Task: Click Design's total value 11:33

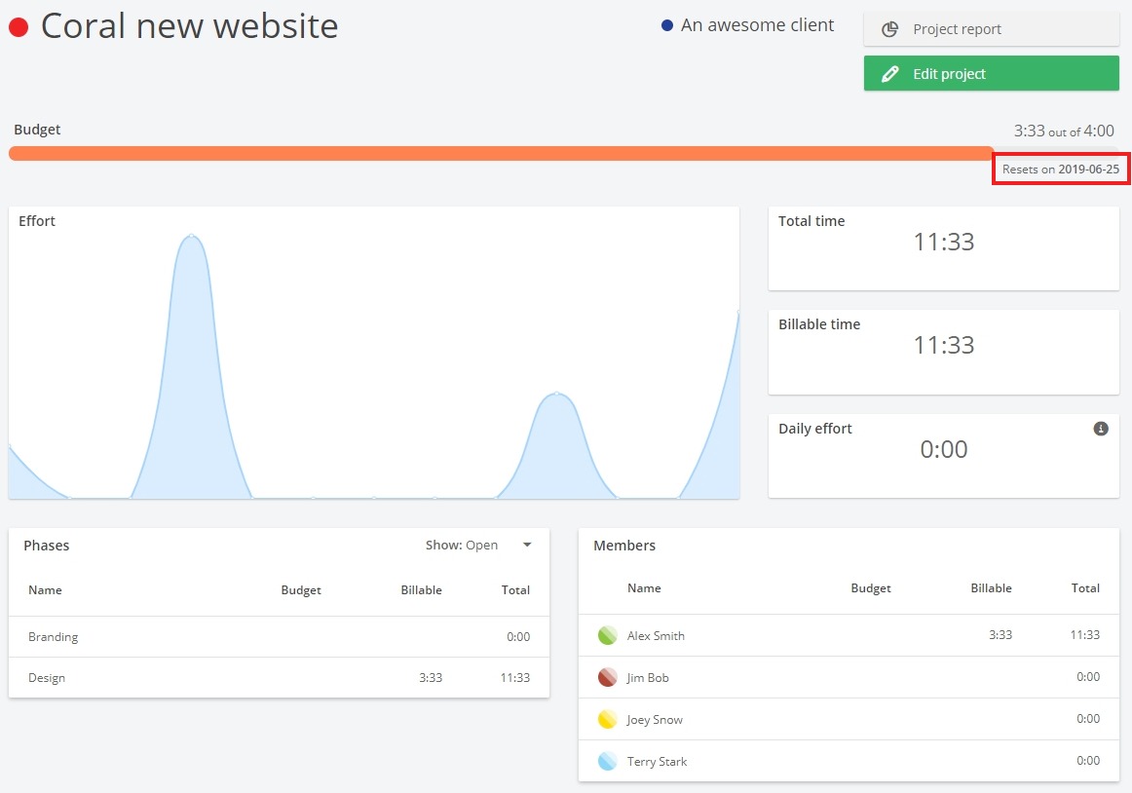Action: click(x=514, y=677)
